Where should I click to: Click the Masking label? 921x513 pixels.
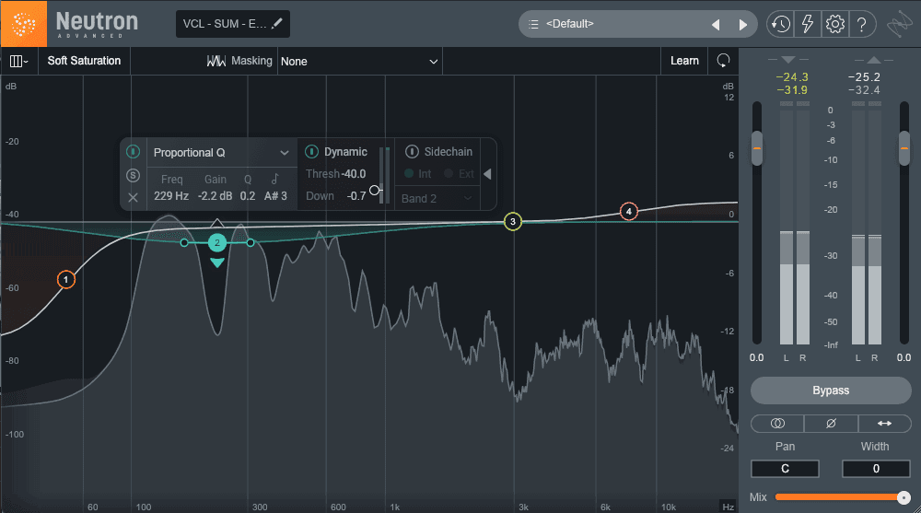click(252, 61)
